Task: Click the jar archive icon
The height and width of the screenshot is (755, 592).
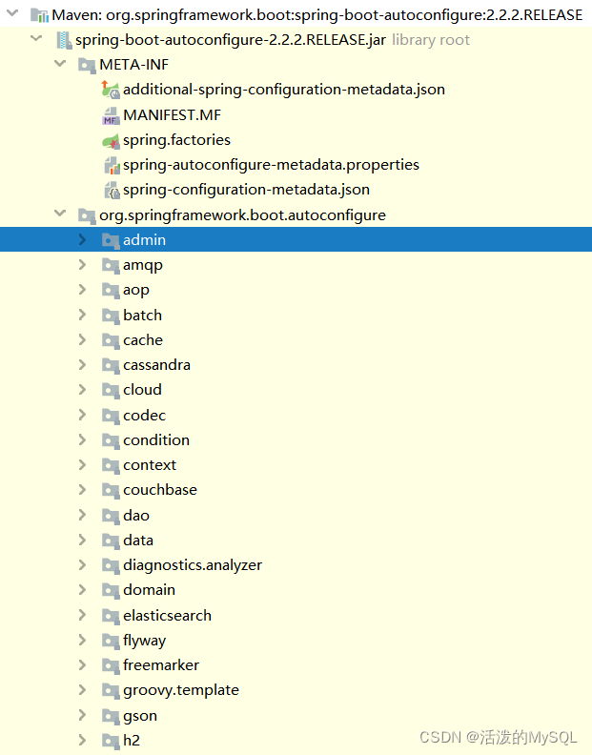Action: tap(64, 40)
